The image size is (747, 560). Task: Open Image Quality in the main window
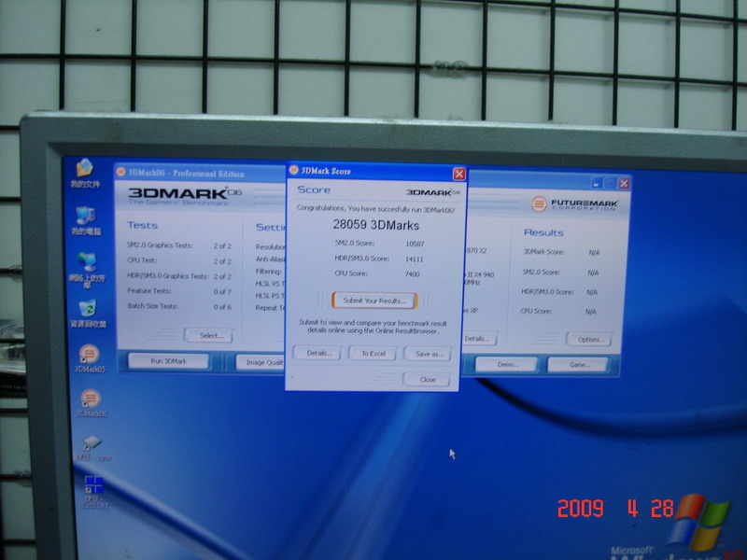tap(261, 362)
